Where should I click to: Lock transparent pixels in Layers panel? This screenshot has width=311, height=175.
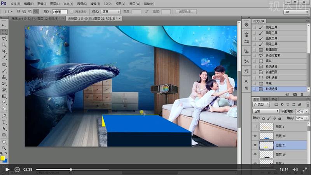[x=264, y=118]
